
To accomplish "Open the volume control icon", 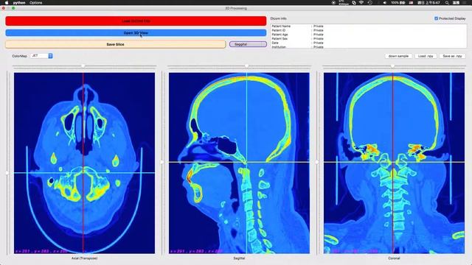I will (x=385, y=2).
